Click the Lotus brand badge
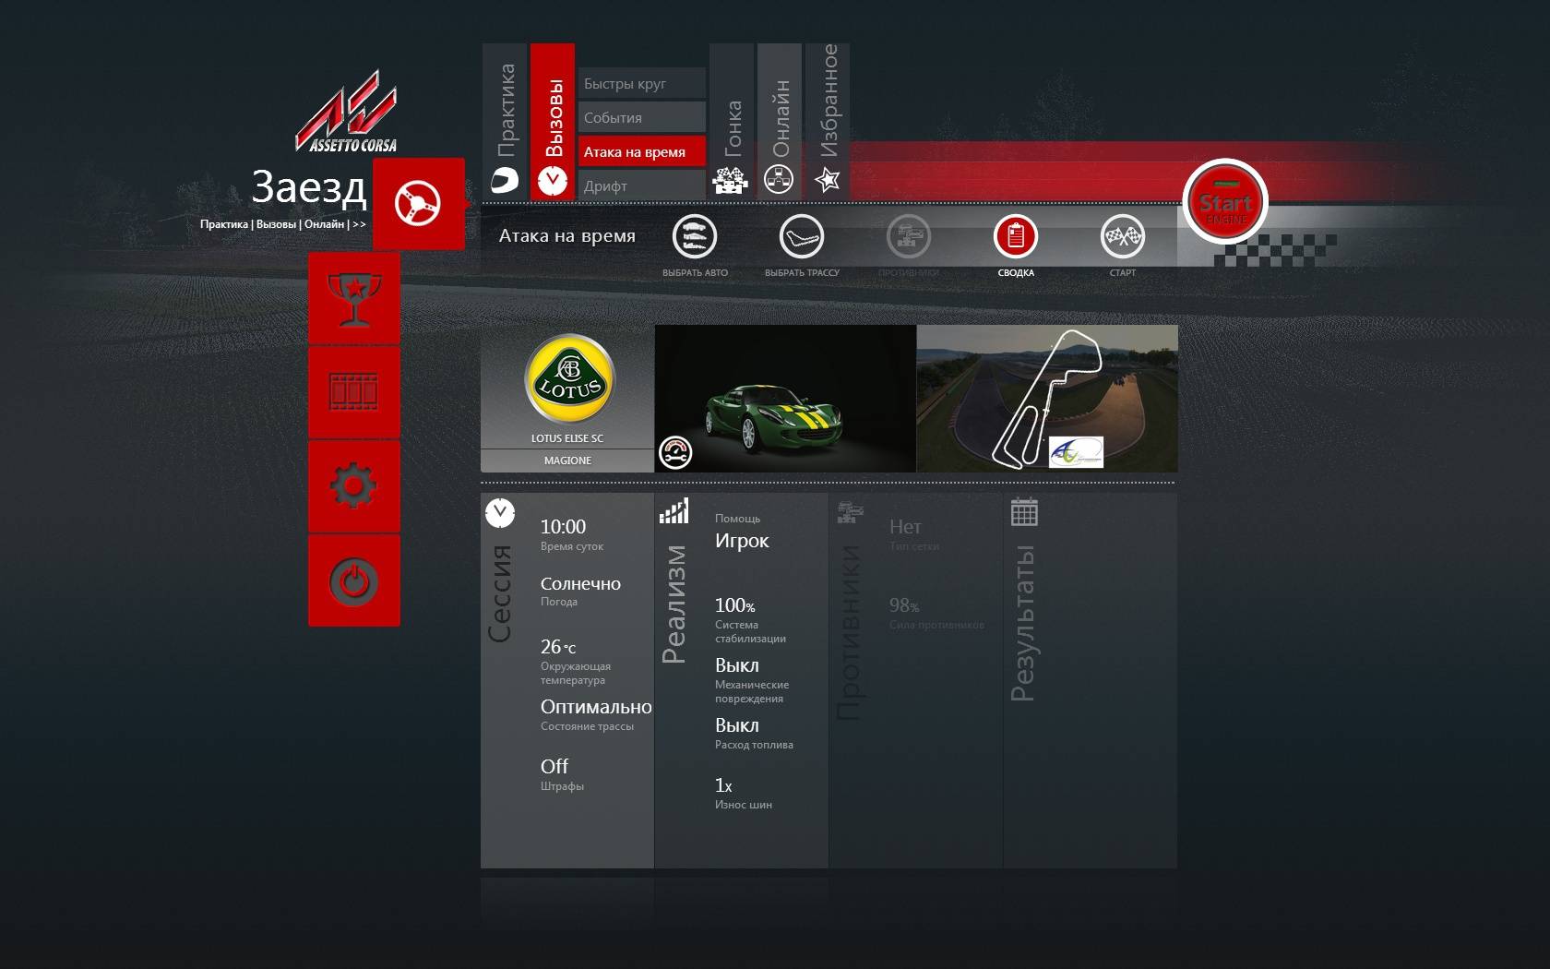The height and width of the screenshot is (969, 1550). tap(568, 378)
